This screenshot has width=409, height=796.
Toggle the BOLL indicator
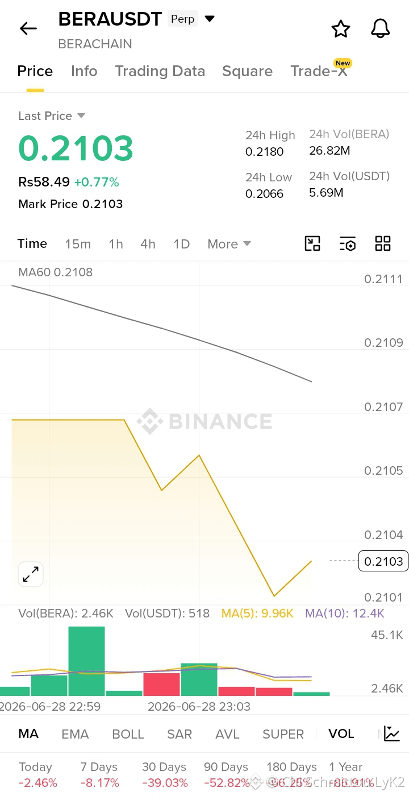point(128,734)
